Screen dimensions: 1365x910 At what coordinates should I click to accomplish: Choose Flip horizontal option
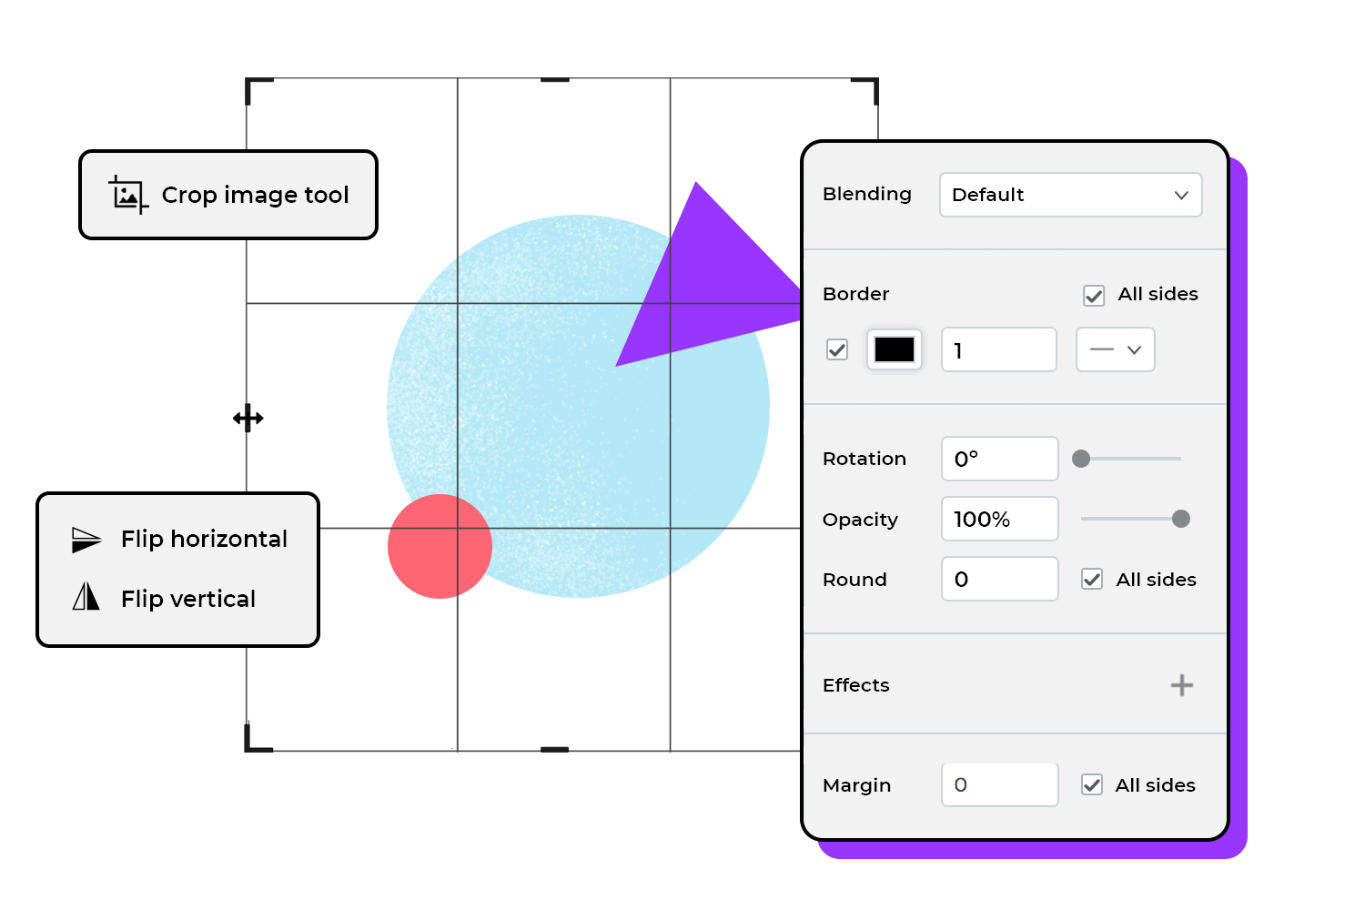tap(179, 540)
